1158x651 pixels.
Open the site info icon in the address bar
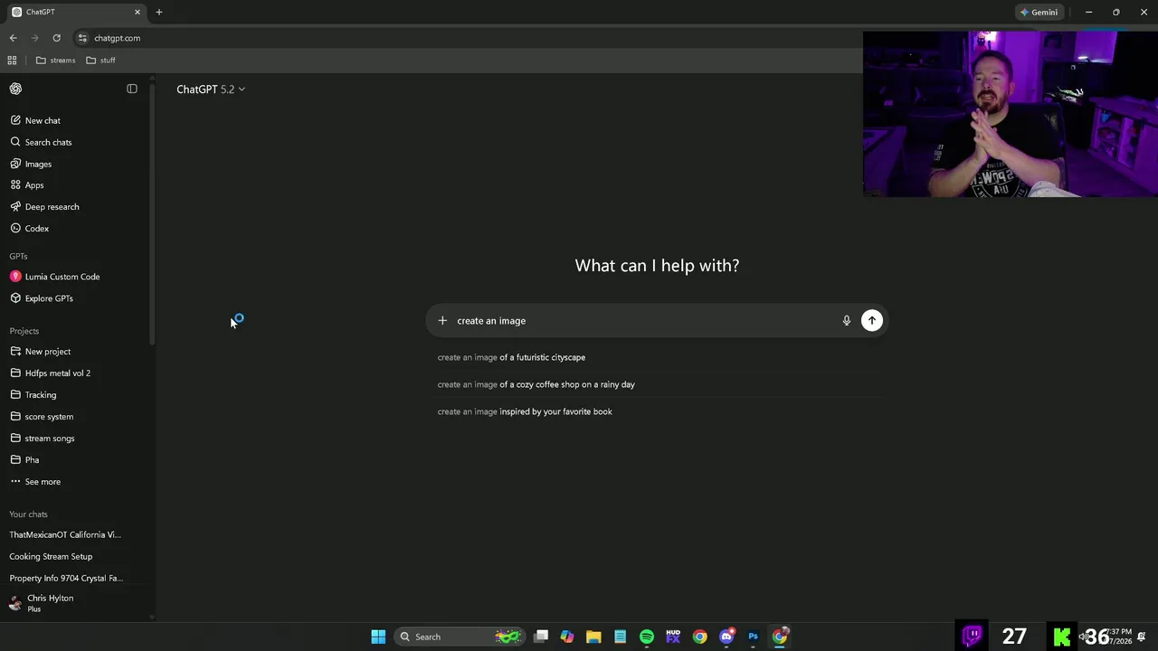pyautogui.click(x=82, y=38)
